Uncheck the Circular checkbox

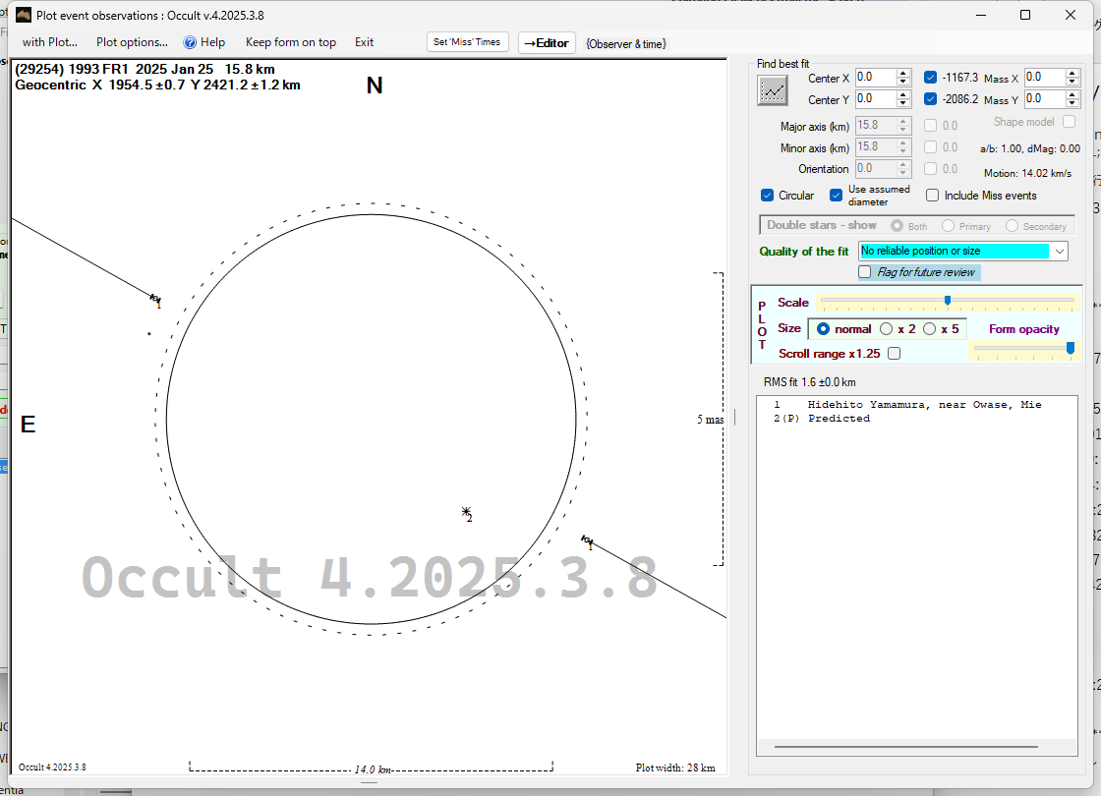click(768, 196)
